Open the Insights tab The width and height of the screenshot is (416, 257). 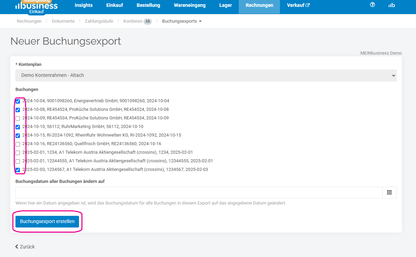click(x=84, y=5)
